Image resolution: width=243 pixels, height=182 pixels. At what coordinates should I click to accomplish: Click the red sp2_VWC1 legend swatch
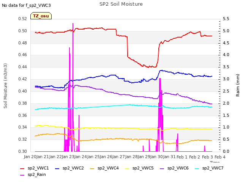coord(22,168)
